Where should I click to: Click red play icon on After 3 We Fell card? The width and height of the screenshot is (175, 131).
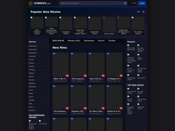coord(67,75)
